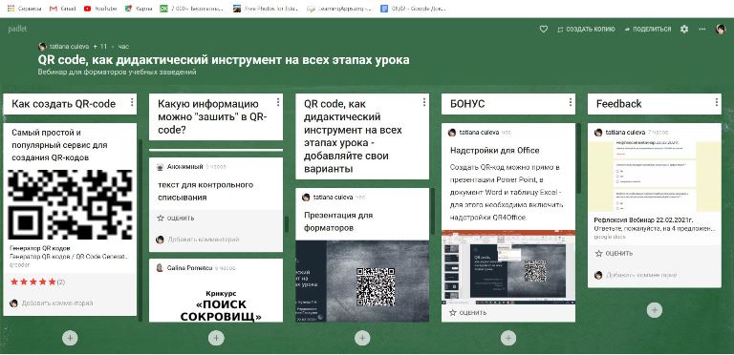Click tatiana culeva name on Feedback post
The width and height of the screenshot is (734, 355).
pos(625,133)
